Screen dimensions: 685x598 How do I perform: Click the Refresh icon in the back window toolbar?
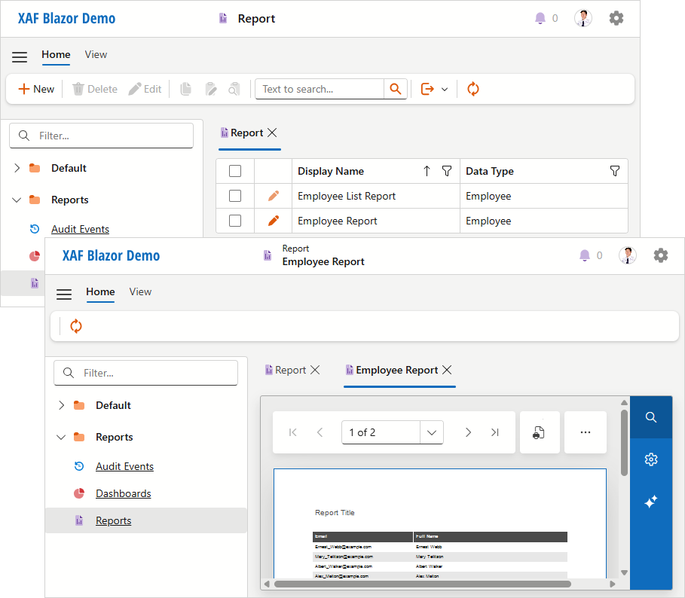473,89
